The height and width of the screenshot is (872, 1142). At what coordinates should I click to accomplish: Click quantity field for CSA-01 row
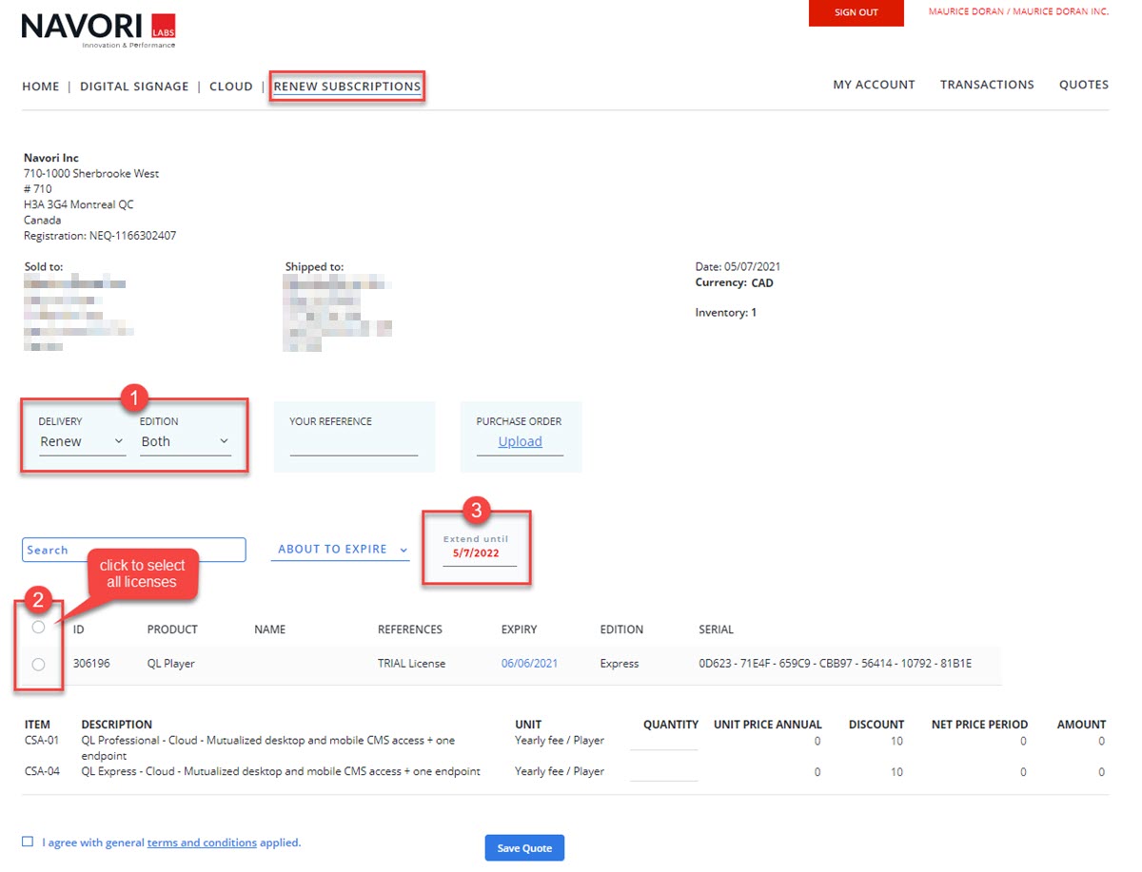click(664, 741)
